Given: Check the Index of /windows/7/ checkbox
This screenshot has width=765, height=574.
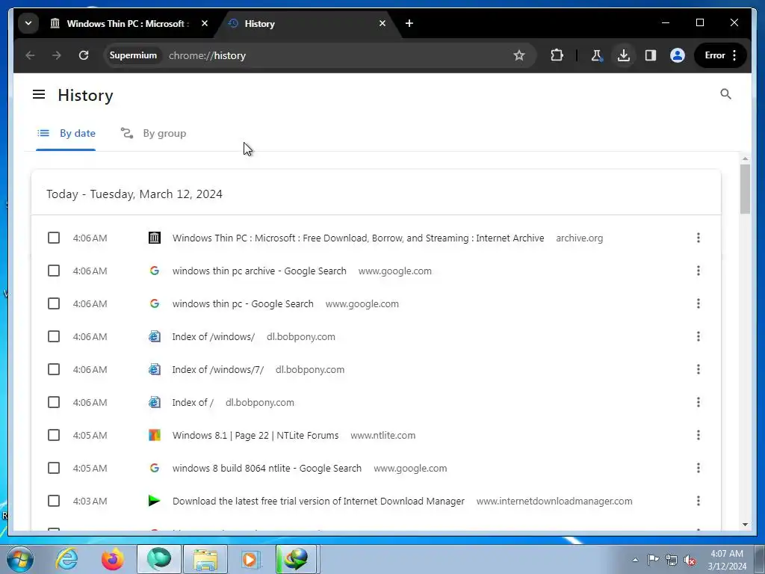Looking at the screenshot, I should (54, 369).
